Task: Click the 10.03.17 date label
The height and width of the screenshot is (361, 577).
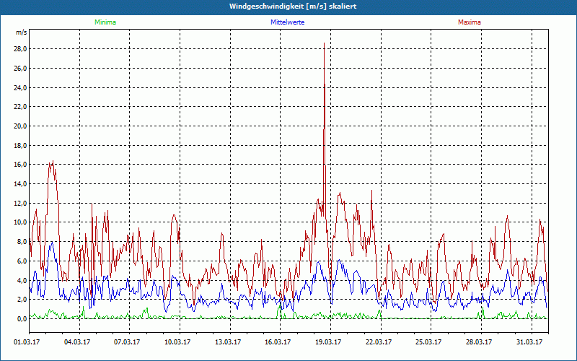Action: pyautogui.click(x=177, y=342)
